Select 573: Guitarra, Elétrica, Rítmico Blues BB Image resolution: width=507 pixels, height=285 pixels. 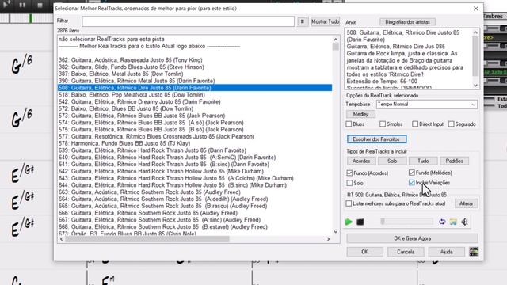(x=142, y=116)
